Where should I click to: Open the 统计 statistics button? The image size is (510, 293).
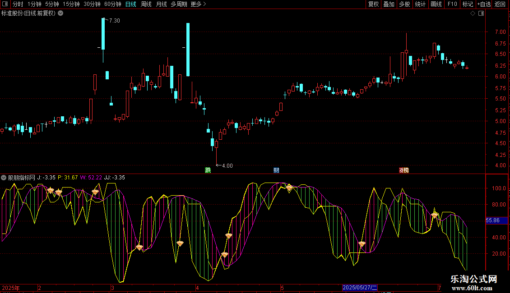[420, 4]
